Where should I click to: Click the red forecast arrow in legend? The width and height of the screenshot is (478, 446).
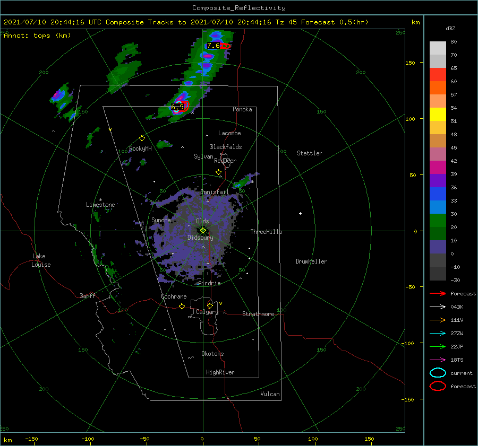point(438,293)
